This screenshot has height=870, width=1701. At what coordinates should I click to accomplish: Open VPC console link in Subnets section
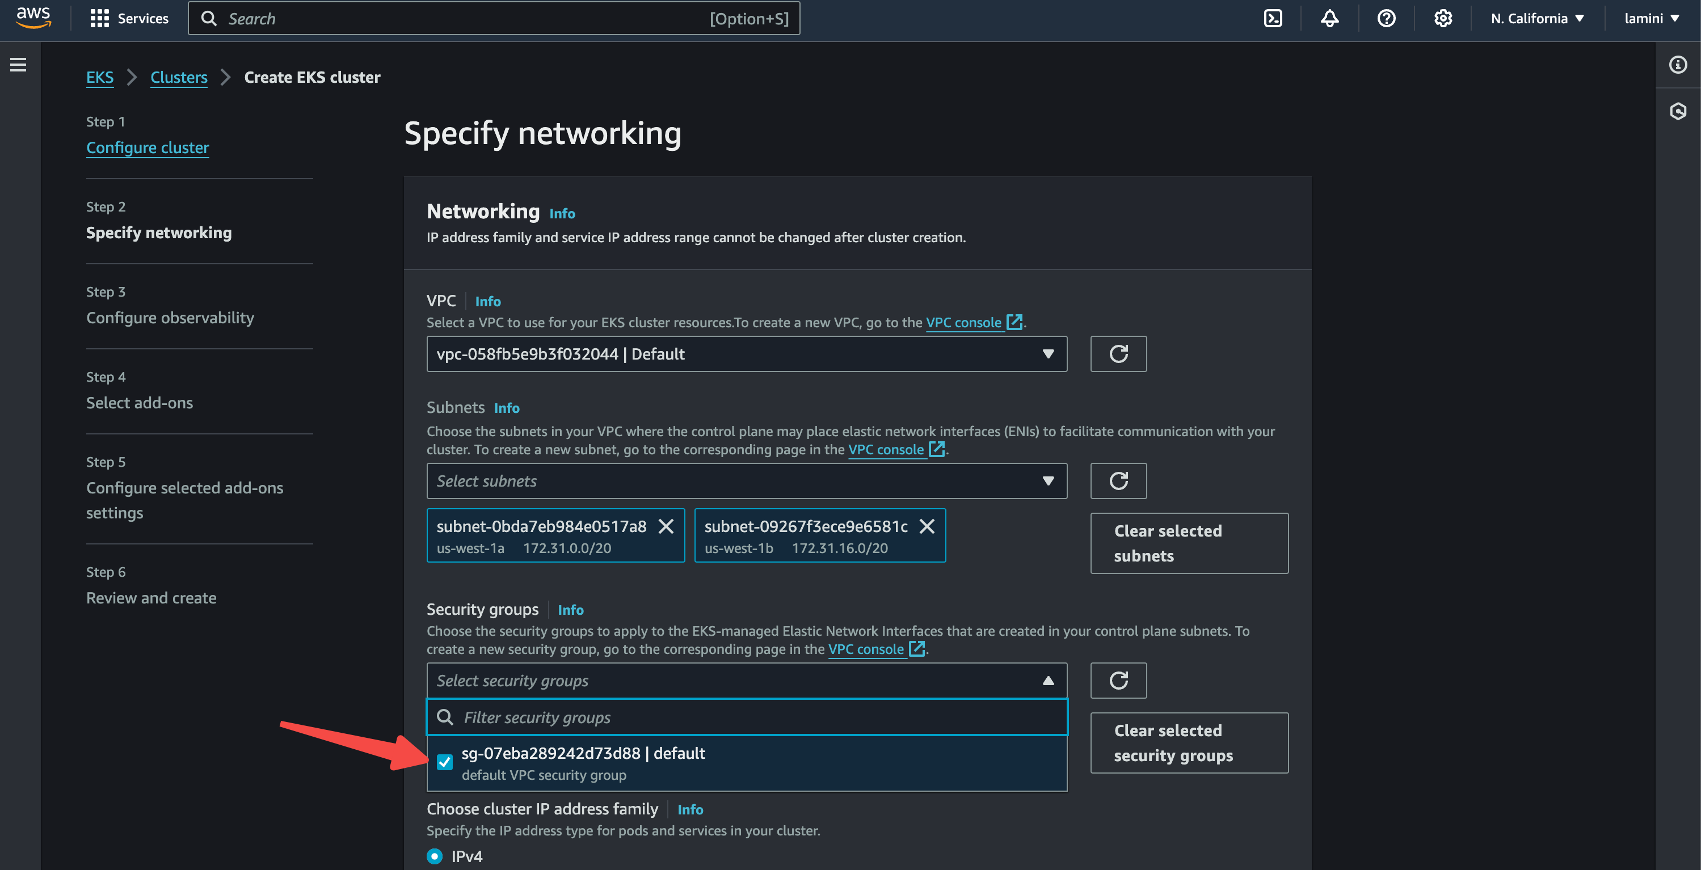886,450
